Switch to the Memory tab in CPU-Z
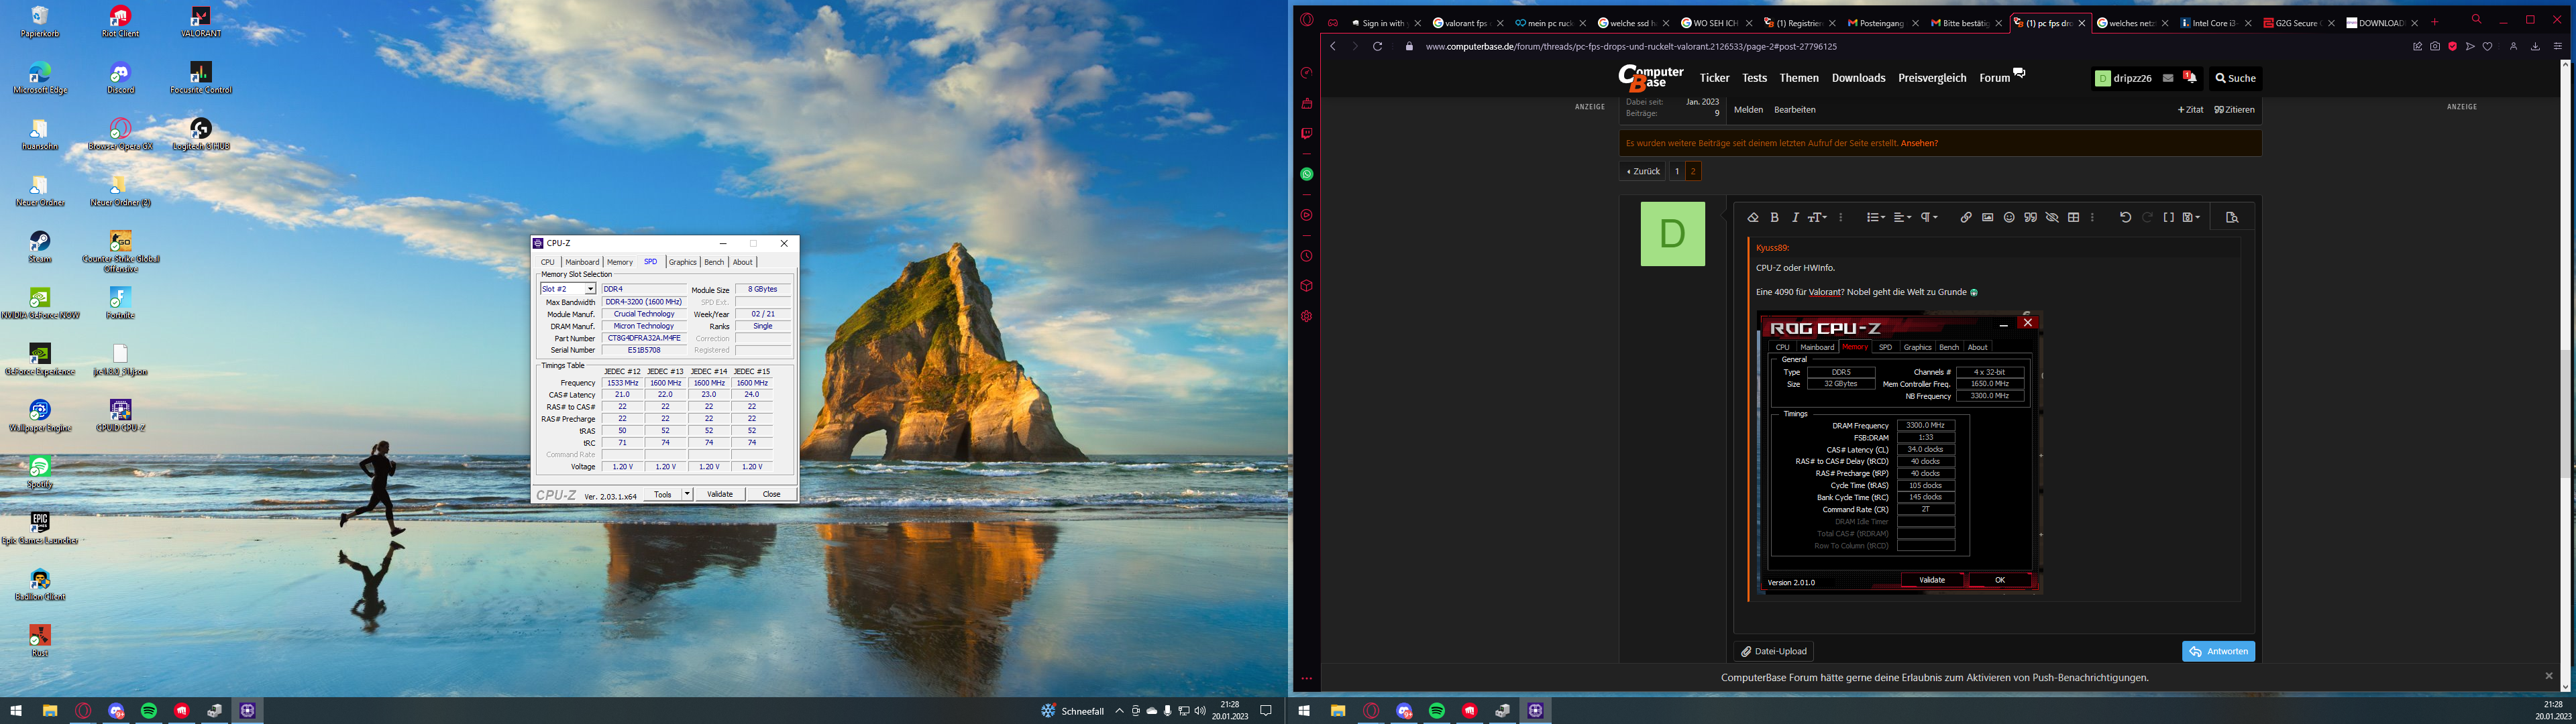Screen dimensions: 2576x724 (620, 262)
